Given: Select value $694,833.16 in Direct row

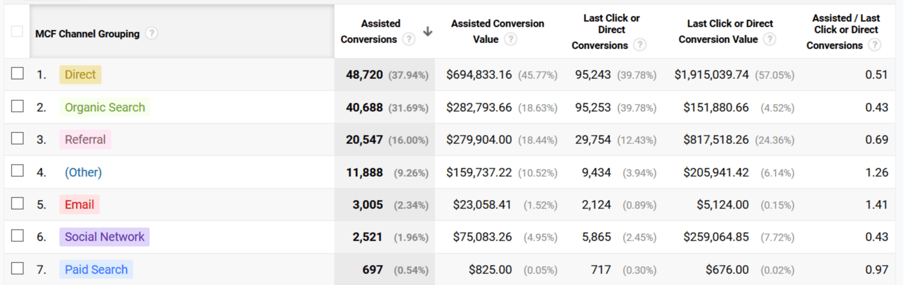Looking at the screenshot, I should tap(479, 75).
